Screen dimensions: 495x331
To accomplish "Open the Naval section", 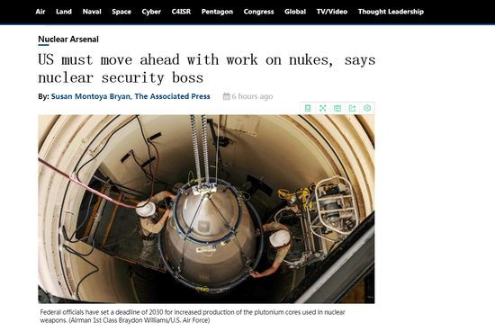I will click(92, 12).
